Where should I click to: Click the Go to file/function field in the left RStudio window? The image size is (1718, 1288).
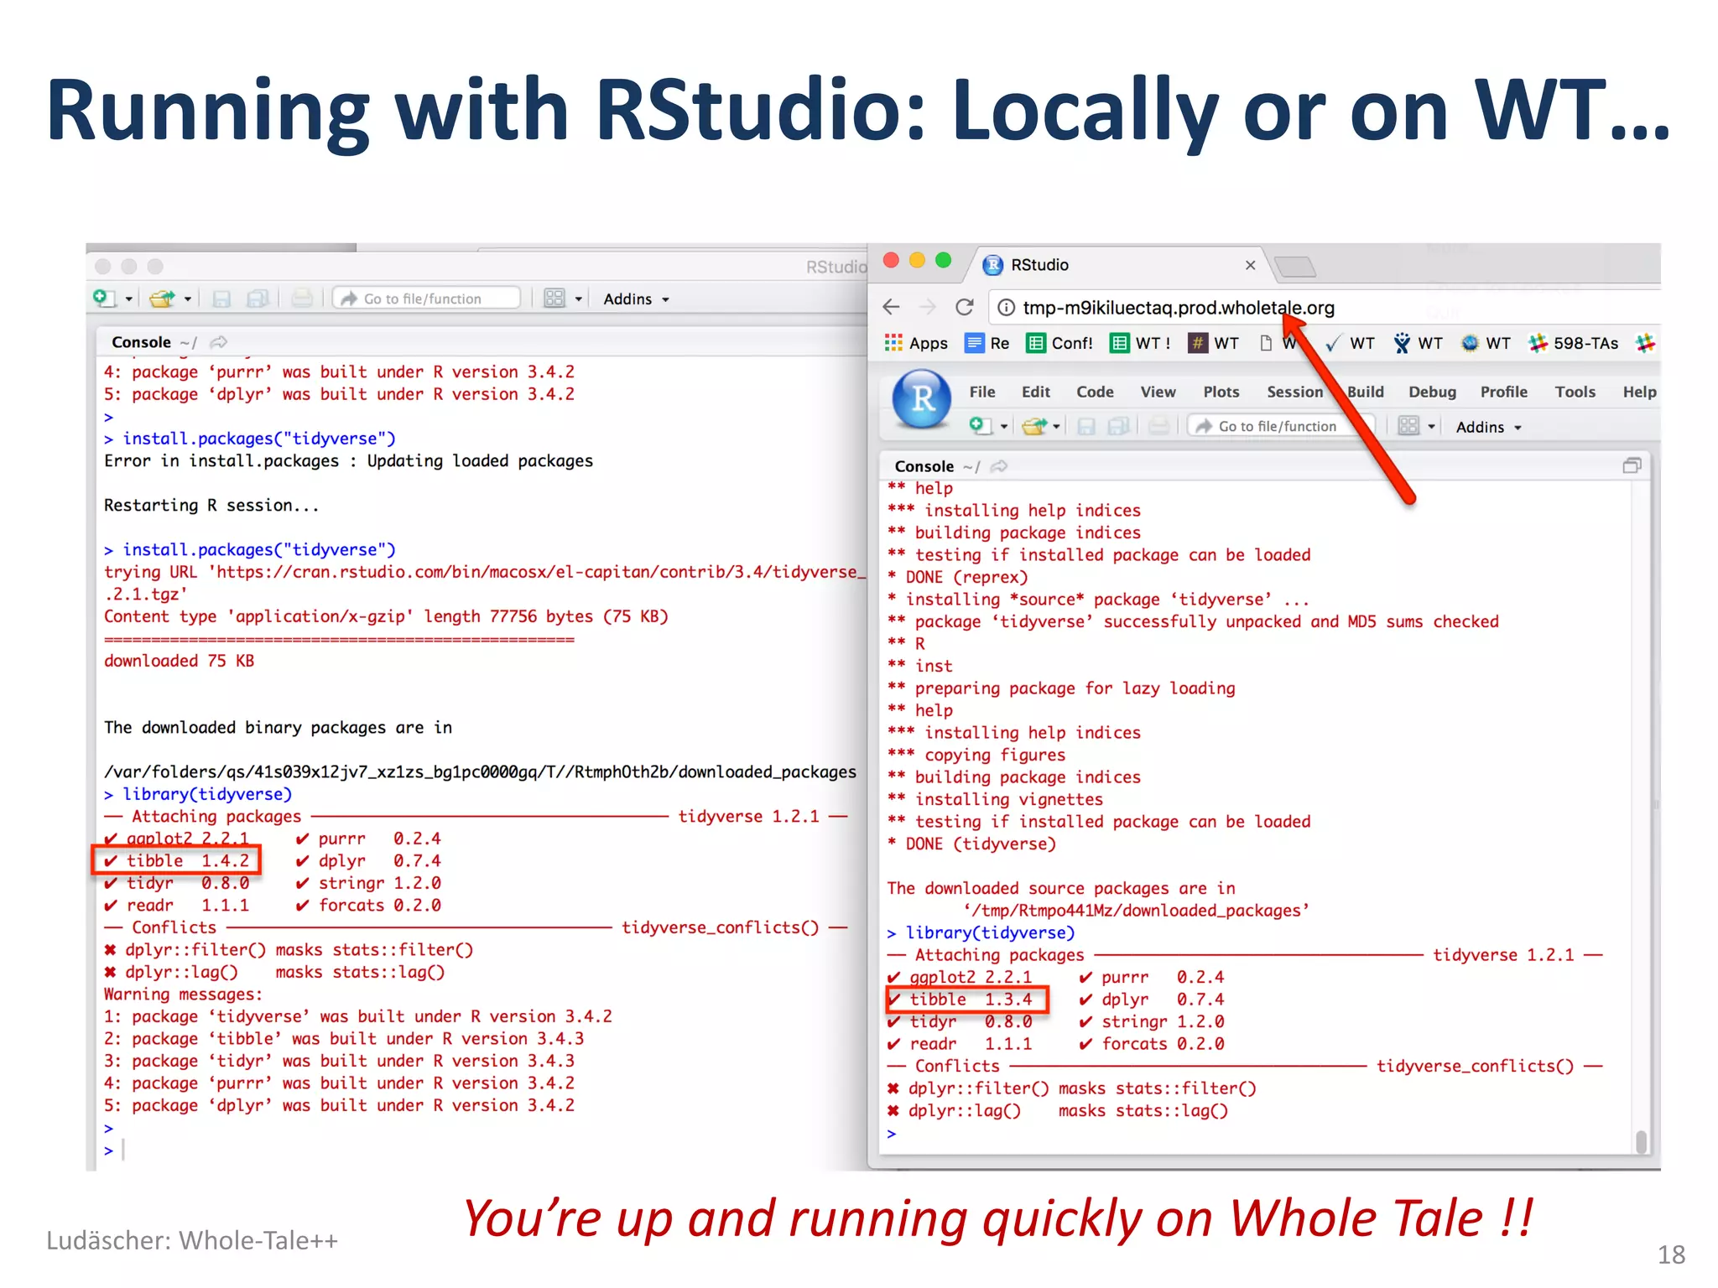click(x=427, y=299)
